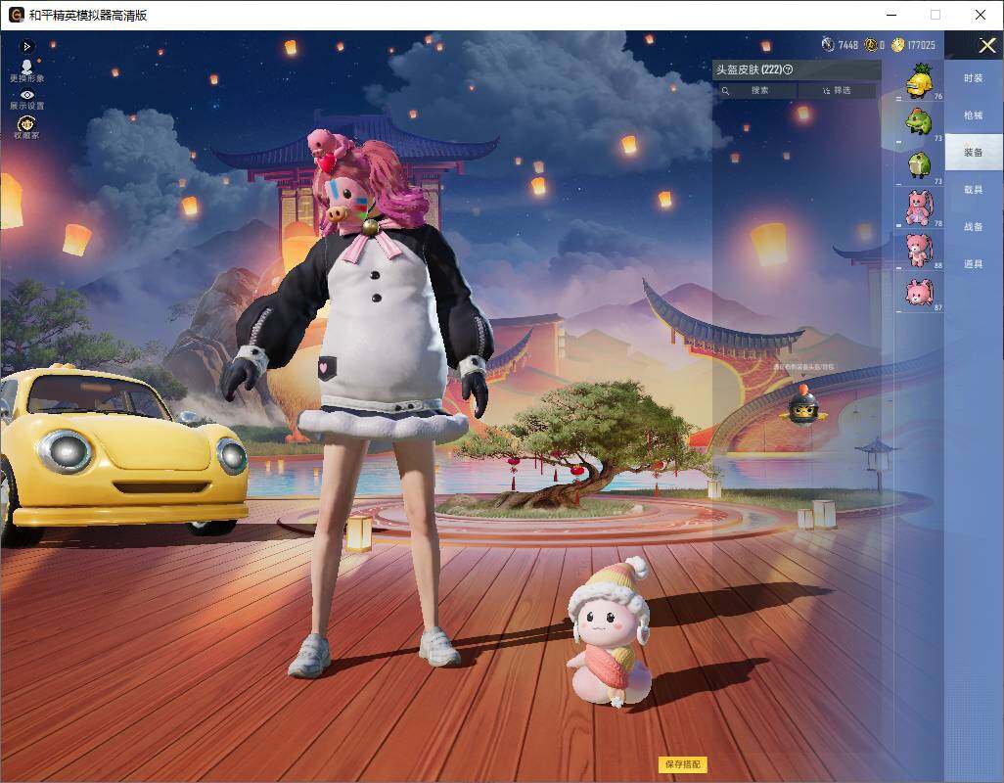1004x783 pixels.
Task: Click the small pink pet with knit hat
Action: coord(611,632)
